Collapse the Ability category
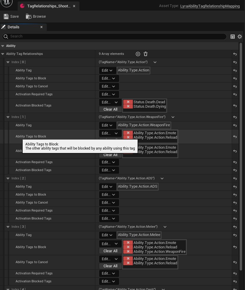This screenshot has width=245, height=290. click(3, 46)
